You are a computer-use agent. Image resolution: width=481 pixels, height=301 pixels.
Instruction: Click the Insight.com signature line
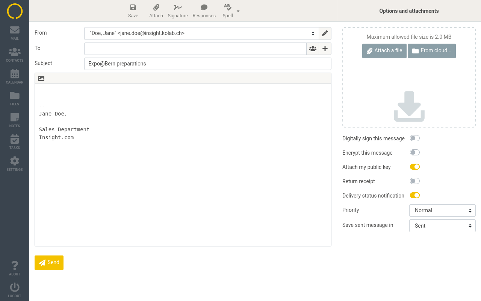[56, 137]
